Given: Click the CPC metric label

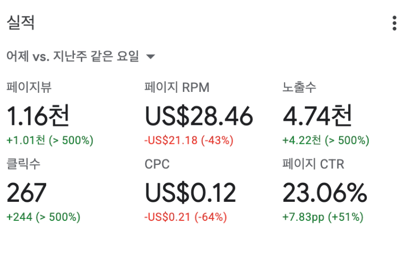Looking at the screenshot, I should (157, 164).
